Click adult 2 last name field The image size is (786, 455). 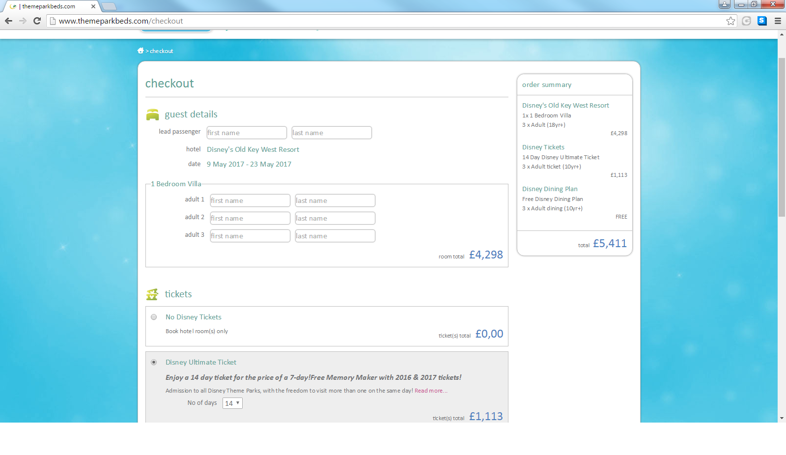point(335,218)
